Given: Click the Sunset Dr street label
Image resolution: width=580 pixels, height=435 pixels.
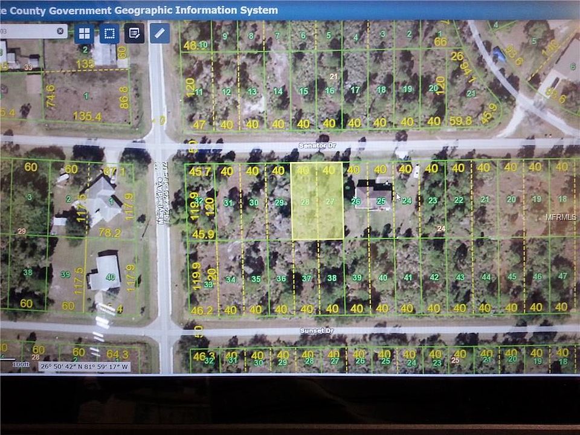Looking at the screenshot, I should click(317, 330).
